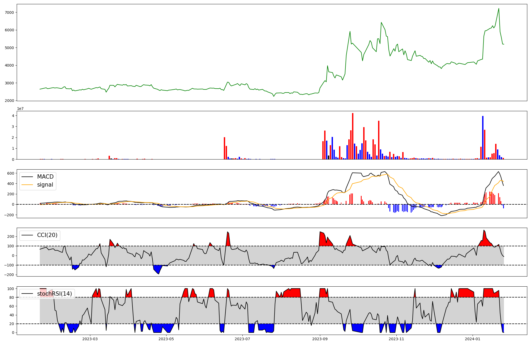Image resolution: width=531 pixels, height=345 pixels.
Task: Click the 2023-07 date tick label
Action: click(x=243, y=339)
